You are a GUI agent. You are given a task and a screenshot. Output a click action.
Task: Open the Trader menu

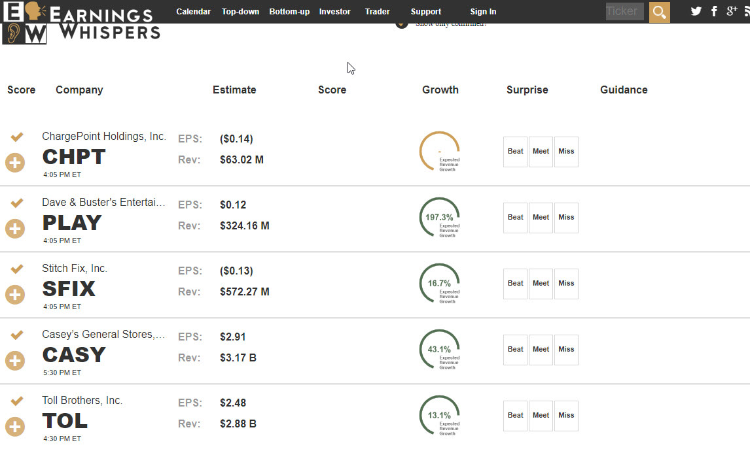pyautogui.click(x=378, y=12)
